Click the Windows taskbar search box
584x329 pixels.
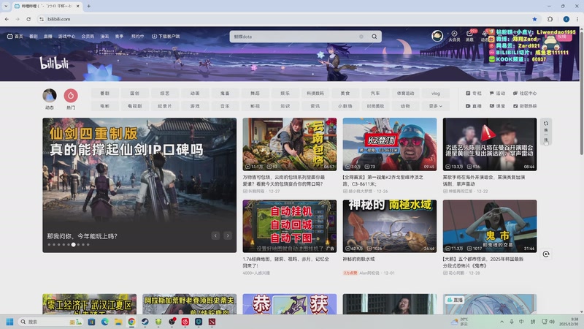point(50,322)
